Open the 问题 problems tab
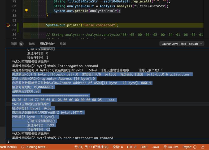This screenshot has height=150, width=209. point(14,44)
